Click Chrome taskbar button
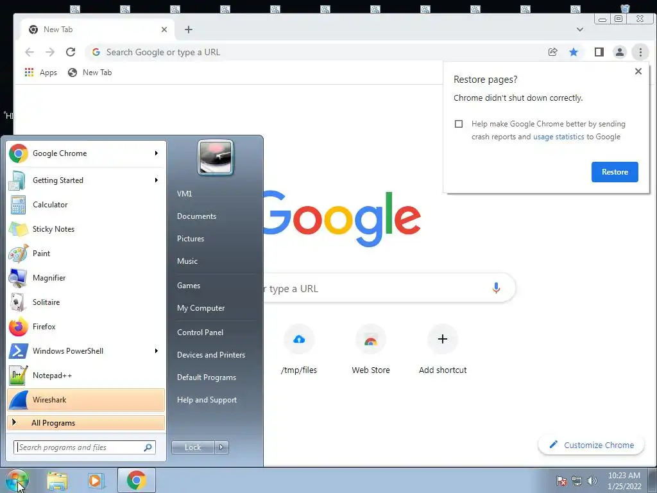The width and height of the screenshot is (657, 493). 137,480
